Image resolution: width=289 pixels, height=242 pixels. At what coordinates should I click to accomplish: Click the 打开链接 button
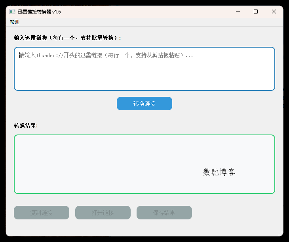(x=103, y=213)
